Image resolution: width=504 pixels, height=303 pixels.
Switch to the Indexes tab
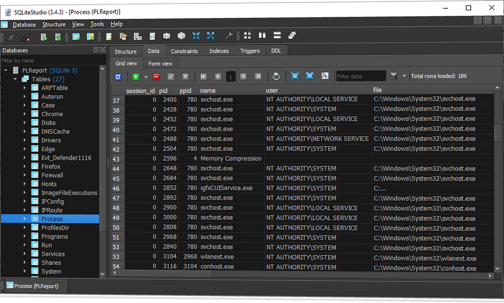[x=219, y=51]
